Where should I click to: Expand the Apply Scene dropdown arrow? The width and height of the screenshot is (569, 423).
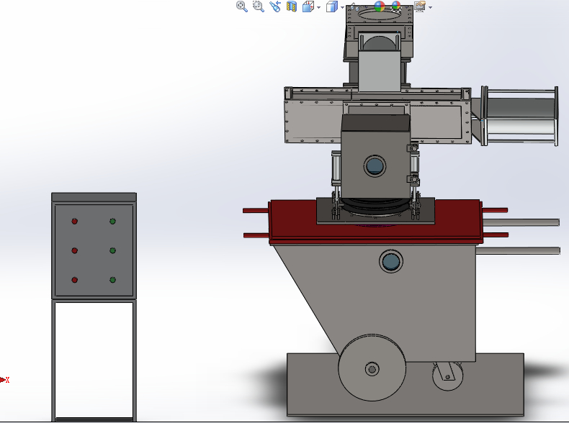click(x=406, y=7)
